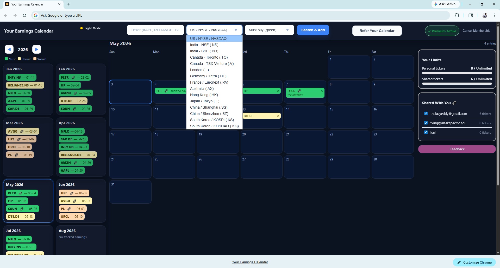The height and width of the screenshot is (268, 500).
Task: Open the Chrome profile avatar
Action: [485, 15]
